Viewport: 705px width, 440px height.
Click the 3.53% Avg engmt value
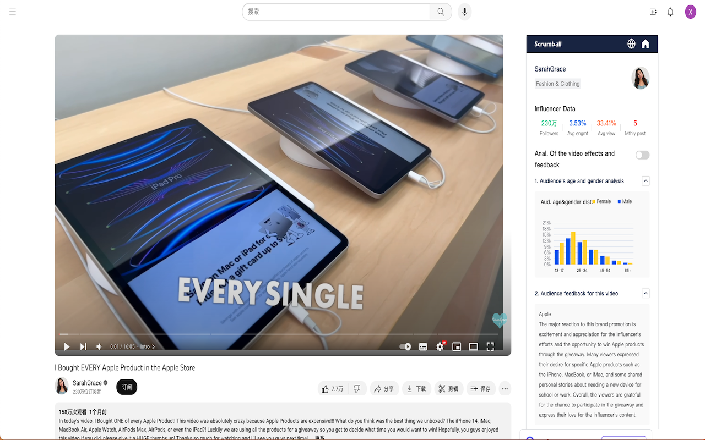pos(578,123)
